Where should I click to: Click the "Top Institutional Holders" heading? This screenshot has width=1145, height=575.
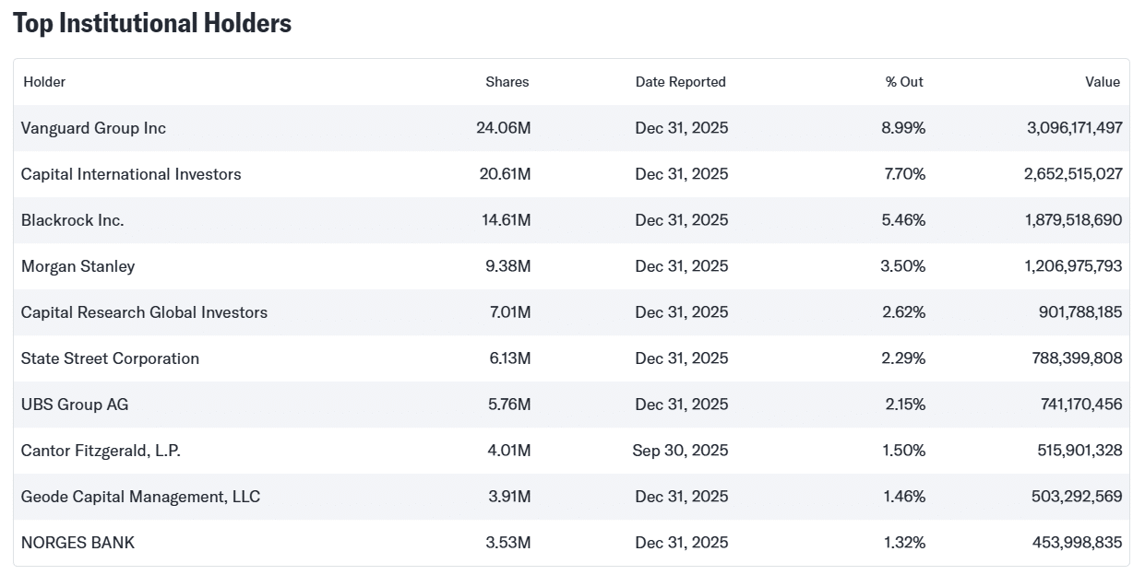point(151,22)
